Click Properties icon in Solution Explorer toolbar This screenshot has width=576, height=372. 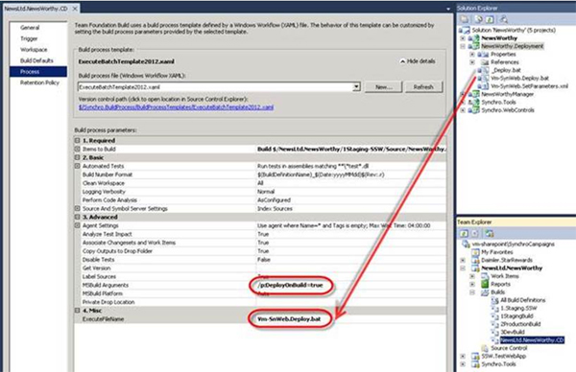pyautogui.click(x=465, y=19)
